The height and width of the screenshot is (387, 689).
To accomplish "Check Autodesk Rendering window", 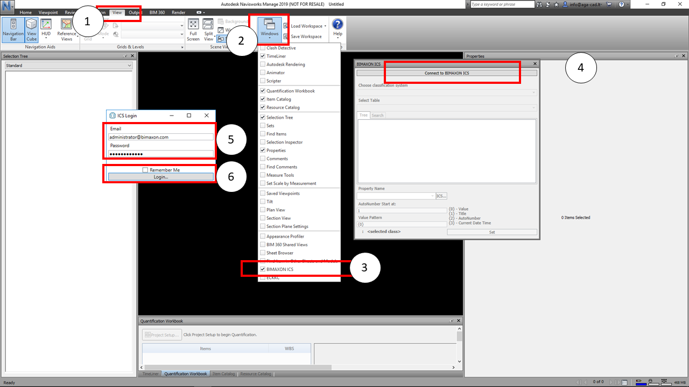I will click(263, 64).
